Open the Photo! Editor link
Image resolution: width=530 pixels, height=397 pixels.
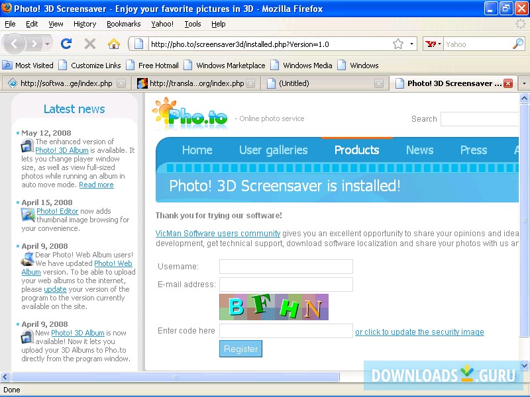(x=58, y=211)
